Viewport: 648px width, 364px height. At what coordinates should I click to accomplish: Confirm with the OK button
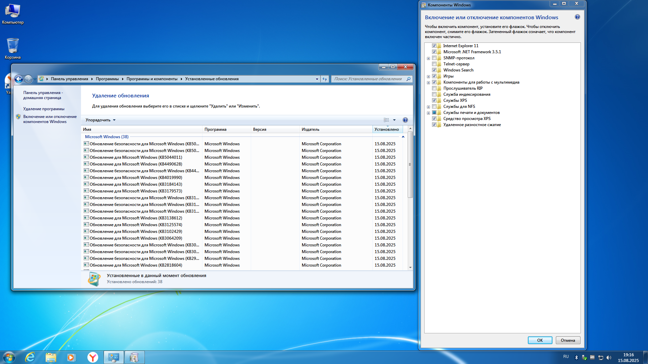coord(540,340)
